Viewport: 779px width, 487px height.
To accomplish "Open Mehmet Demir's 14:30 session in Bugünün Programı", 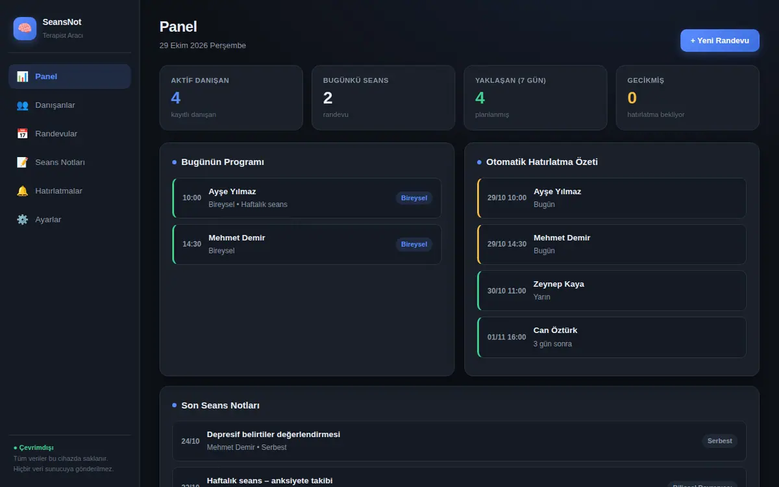I will pyautogui.click(x=307, y=244).
